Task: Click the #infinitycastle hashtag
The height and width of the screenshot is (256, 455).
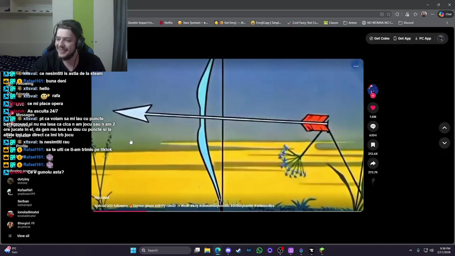Action: pyautogui.click(x=242, y=206)
